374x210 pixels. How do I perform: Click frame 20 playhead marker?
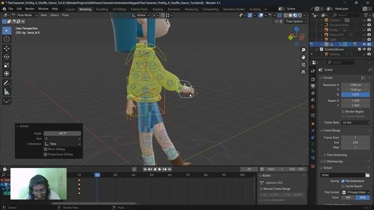pyautogui.click(x=98, y=175)
